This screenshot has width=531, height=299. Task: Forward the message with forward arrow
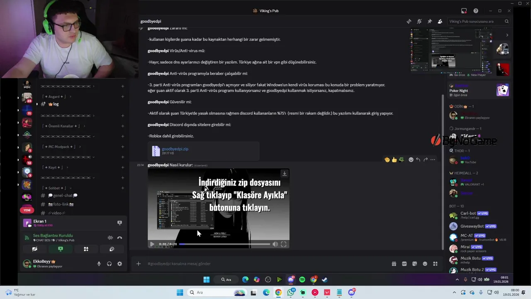(x=425, y=159)
